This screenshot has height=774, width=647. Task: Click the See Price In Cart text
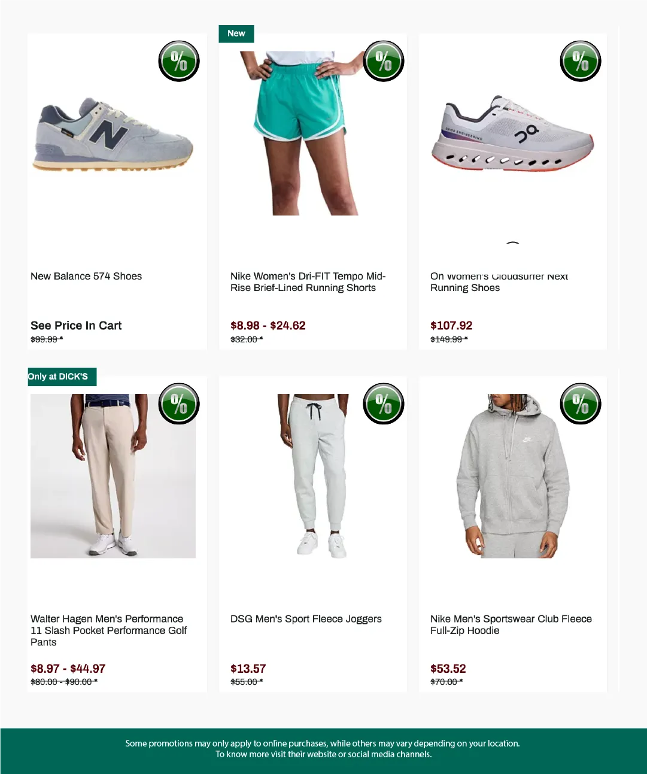click(x=76, y=326)
